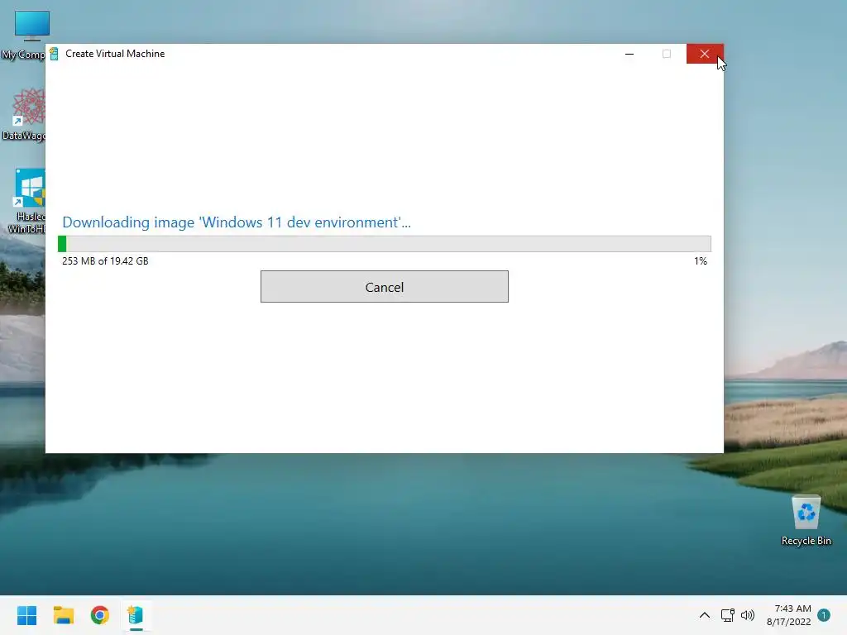This screenshot has width=847, height=635.
Task: Launch Google Chrome from the taskbar
Action: click(x=99, y=615)
